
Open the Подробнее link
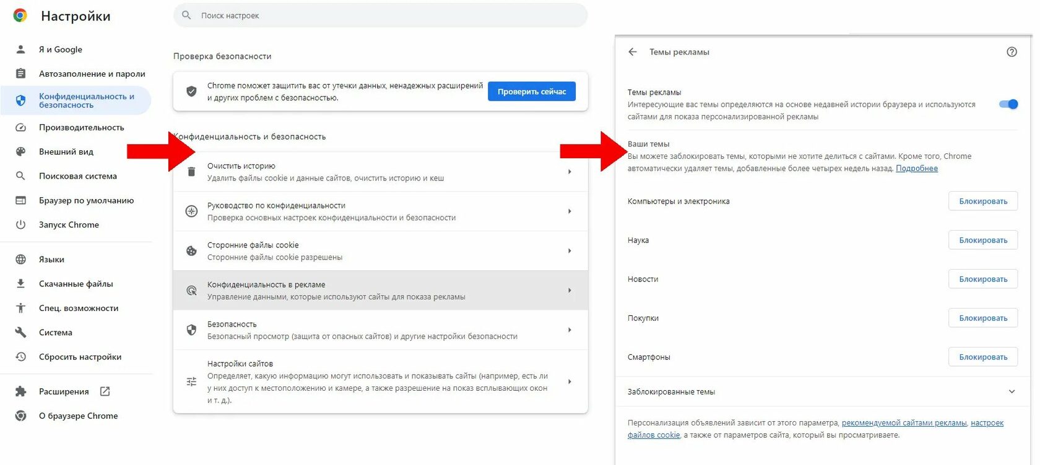(x=916, y=168)
